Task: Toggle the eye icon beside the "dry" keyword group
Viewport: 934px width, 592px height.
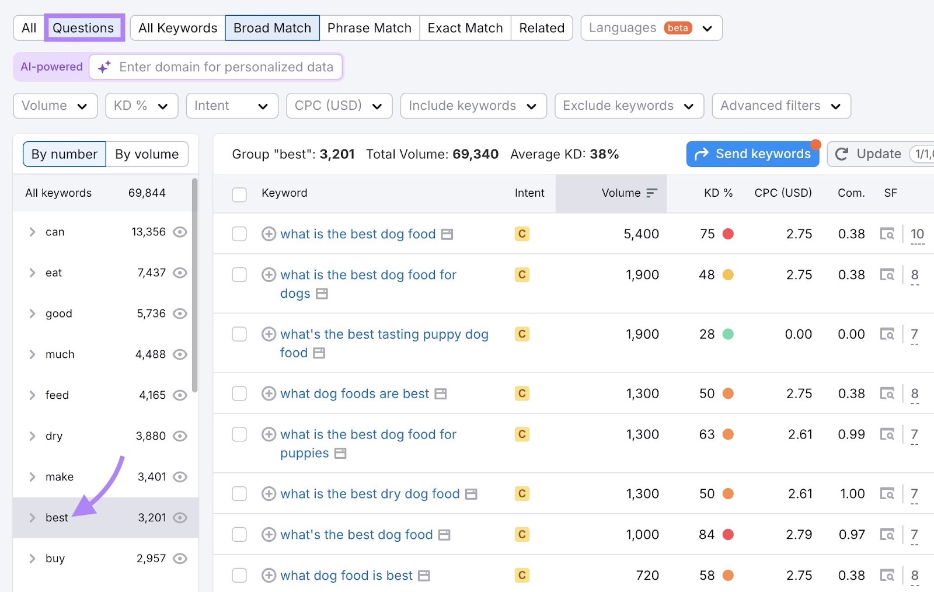Action: 180,436
